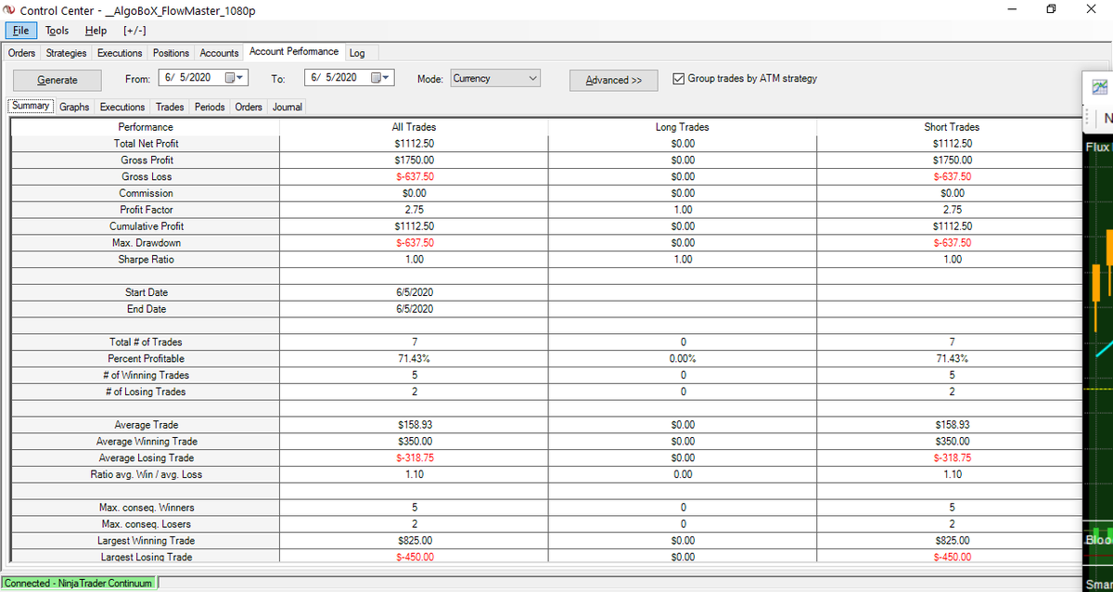The height and width of the screenshot is (592, 1113).
Task: Click the Generate button
Action: [x=57, y=80]
